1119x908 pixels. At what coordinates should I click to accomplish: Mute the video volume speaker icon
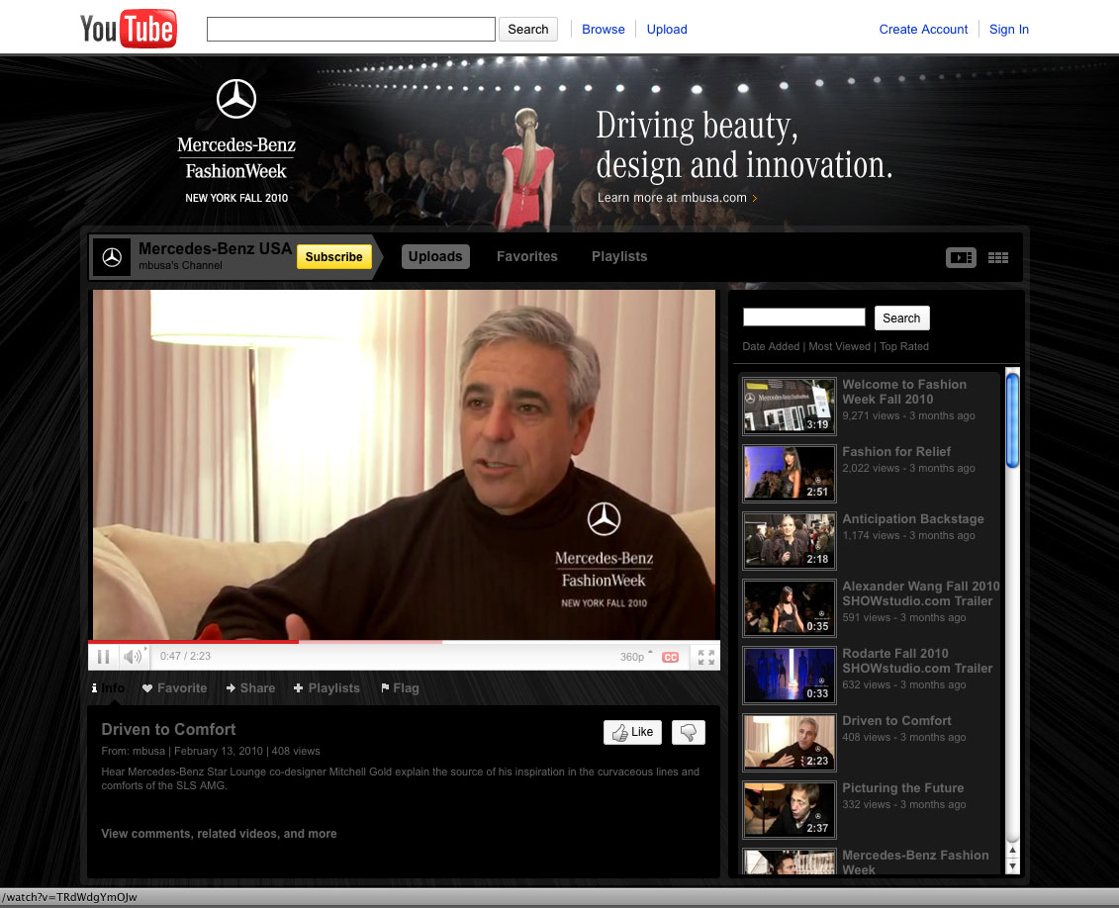point(132,657)
